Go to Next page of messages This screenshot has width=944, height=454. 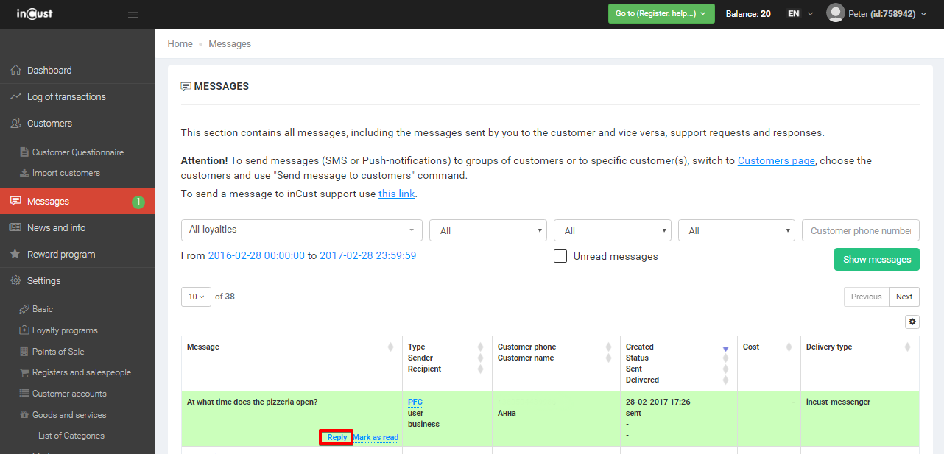pos(904,297)
